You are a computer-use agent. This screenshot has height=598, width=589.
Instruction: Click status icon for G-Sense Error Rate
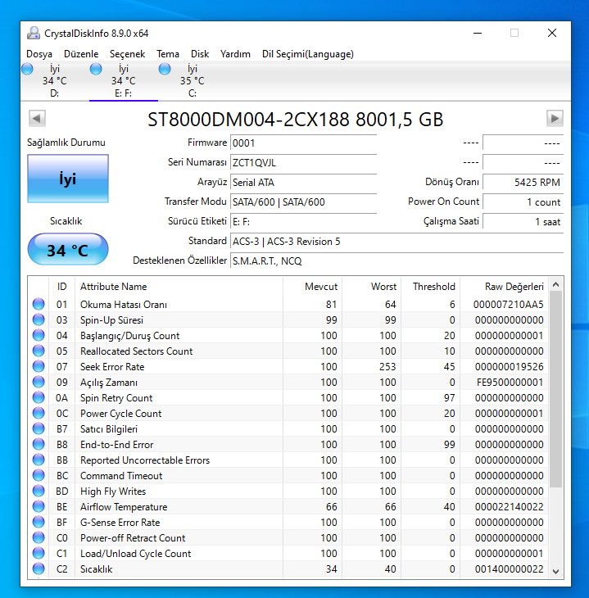tap(39, 522)
